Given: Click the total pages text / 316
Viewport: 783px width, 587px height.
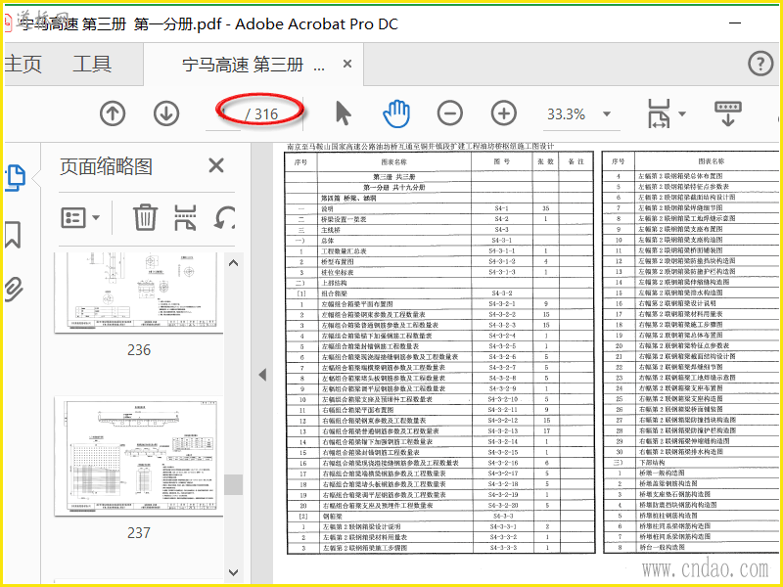Looking at the screenshot, I should [261, 114].
